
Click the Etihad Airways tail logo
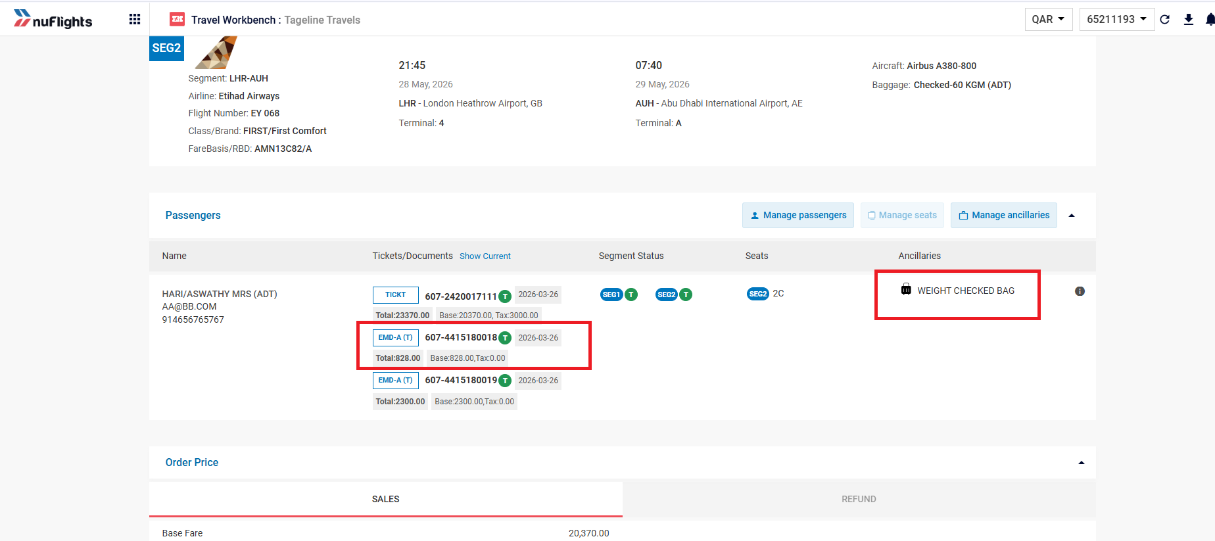pyautogui.click(x=216, y=53)
